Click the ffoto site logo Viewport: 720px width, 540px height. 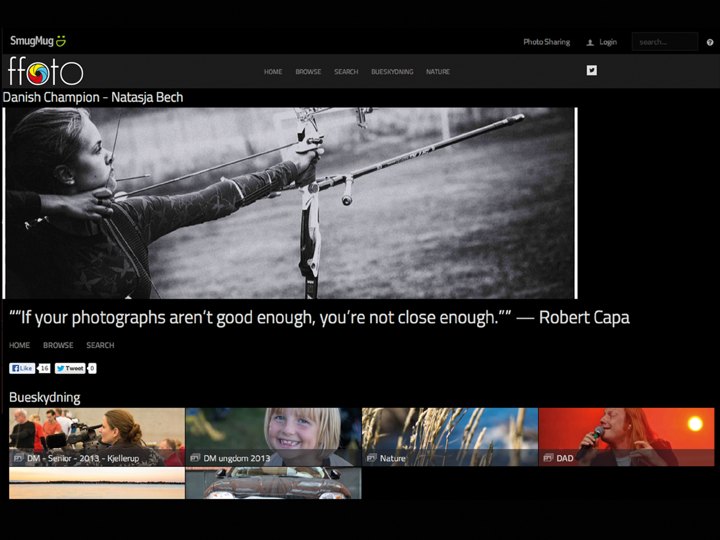click(x=46, y=71)
